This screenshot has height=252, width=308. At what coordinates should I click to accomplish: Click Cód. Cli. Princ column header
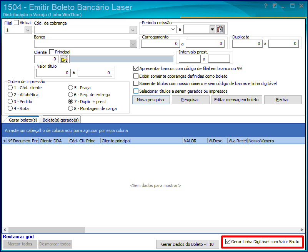(85, 141)
